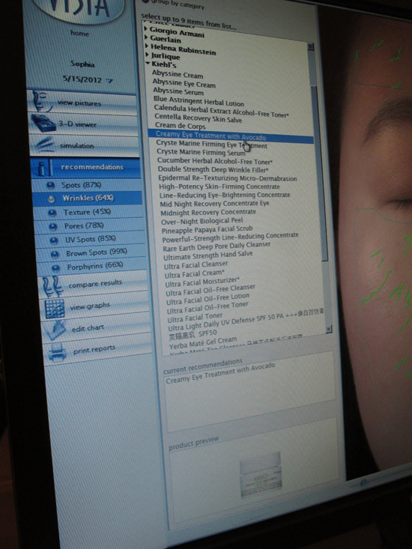Click the compare results faces icon
This screenshot has width=412, height=549.
(x=52, y=286)
